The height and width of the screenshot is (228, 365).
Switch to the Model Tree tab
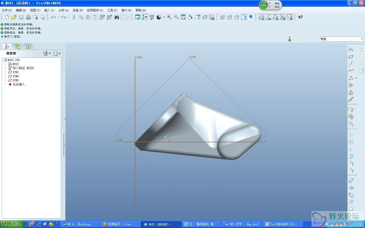coord(7,46)
